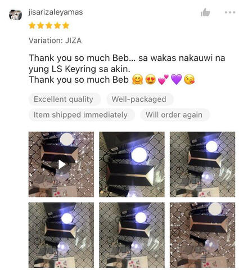Play the video in the first thumbnail

coord(61,164)
